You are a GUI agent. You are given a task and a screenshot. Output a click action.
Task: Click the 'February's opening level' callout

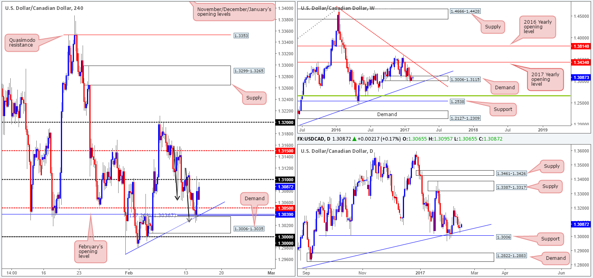91,251
